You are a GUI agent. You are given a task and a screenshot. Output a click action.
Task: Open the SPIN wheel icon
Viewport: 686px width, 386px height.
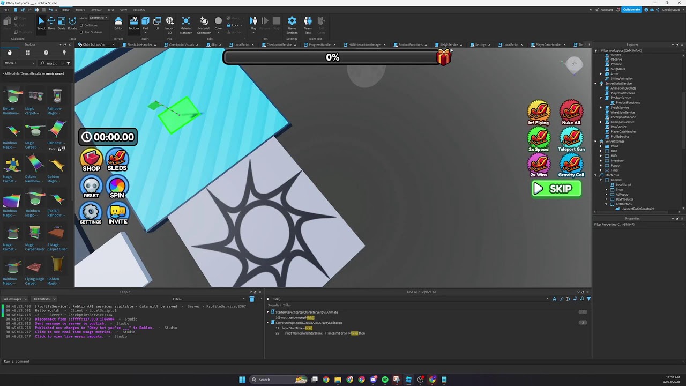pyautogui.click(x=117, y=188)
